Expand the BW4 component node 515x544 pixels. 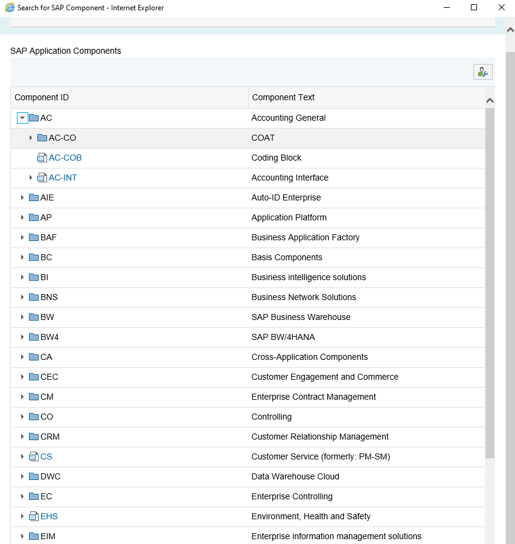click(22, 337)
